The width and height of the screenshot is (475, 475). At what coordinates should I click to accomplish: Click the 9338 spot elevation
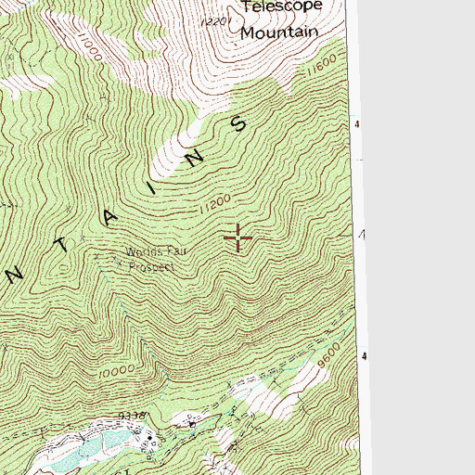(132, 417)
